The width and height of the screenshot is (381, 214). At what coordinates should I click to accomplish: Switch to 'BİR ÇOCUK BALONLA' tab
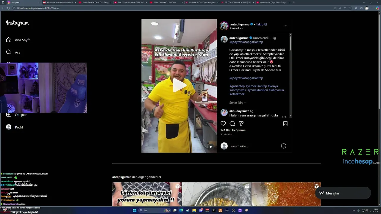[x=238, y=2]
